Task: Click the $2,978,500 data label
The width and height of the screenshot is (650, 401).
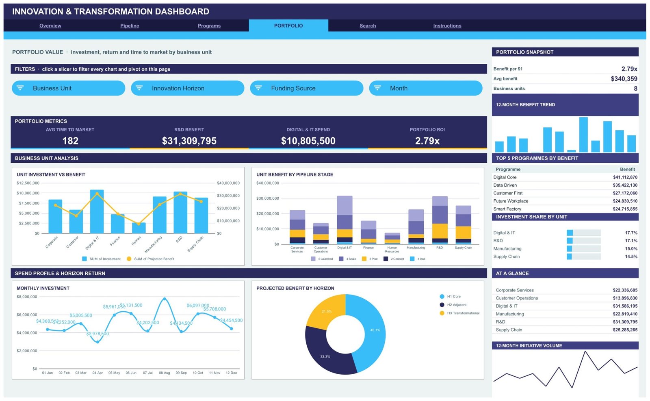Action: tap(97, 334)
